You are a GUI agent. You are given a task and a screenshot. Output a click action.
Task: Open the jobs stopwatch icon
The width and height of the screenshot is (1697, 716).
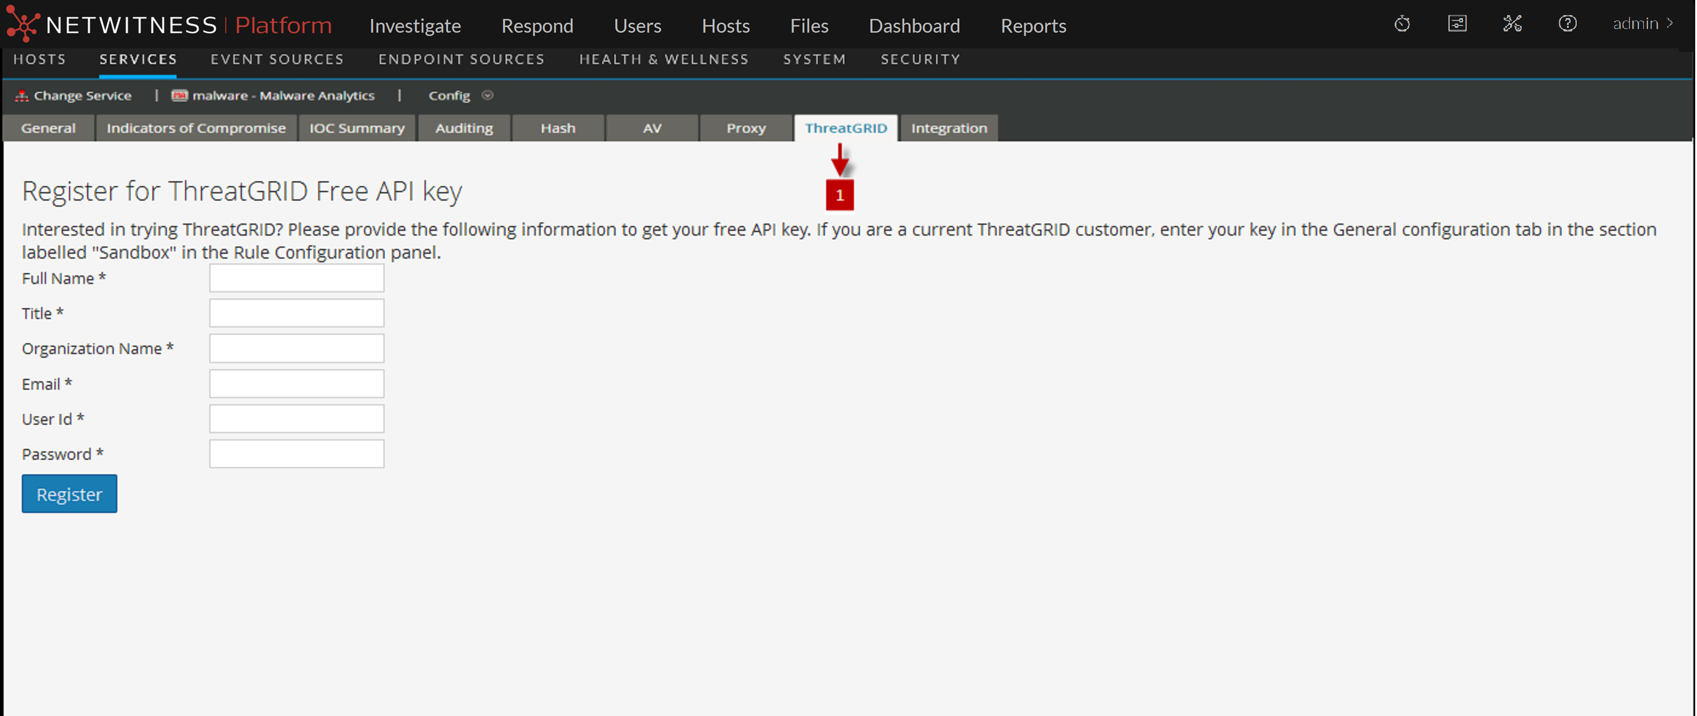[1402, 24]
